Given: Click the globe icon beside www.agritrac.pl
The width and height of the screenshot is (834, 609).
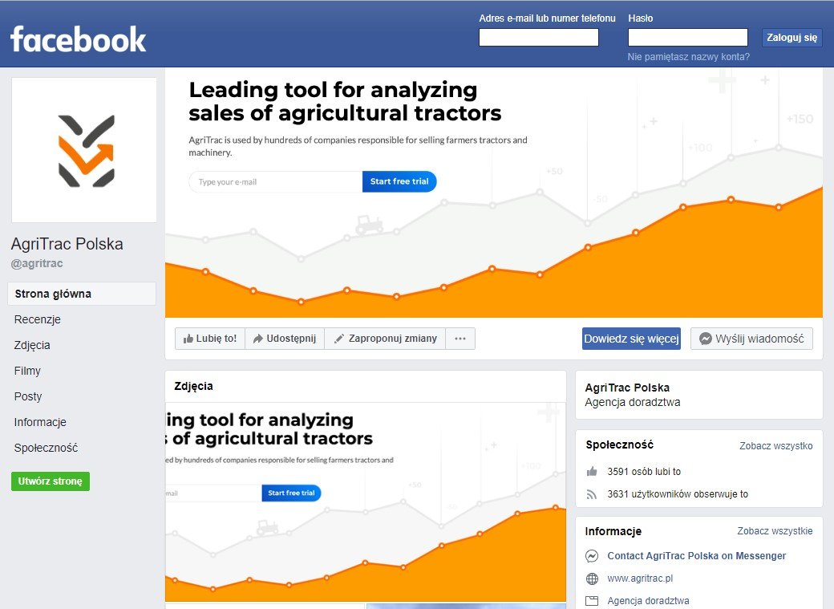Looking at the screenshot, I should pos(592,579).
